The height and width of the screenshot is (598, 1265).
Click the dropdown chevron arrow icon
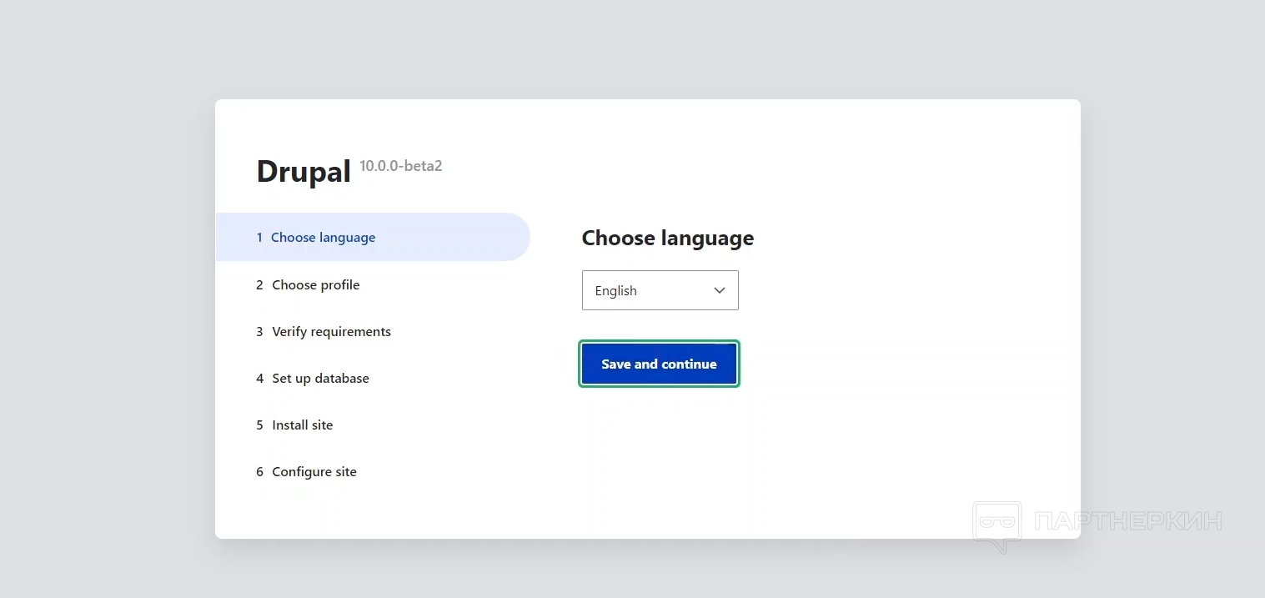pos(720,290)
